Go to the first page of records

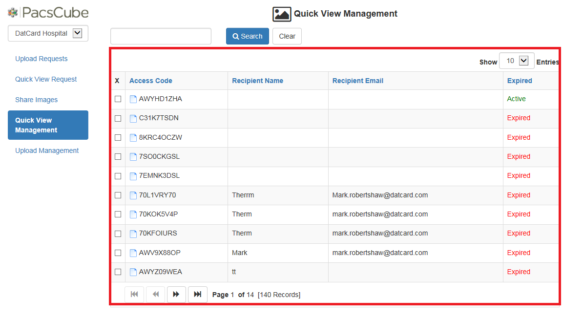tap(134, 295)
